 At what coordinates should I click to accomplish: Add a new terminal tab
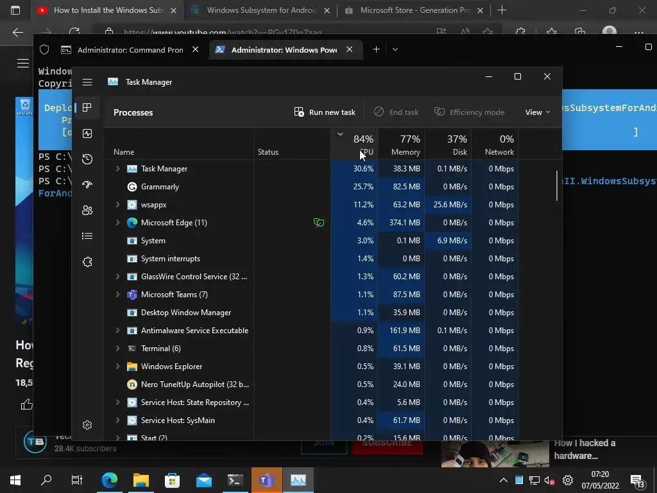point(376,49)
